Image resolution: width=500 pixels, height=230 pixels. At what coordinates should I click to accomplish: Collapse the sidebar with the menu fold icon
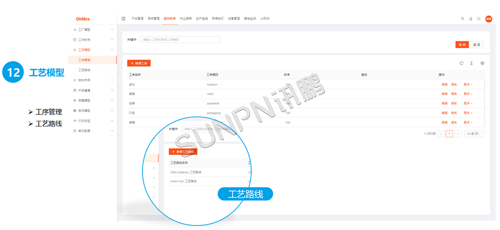click(x=123, y=19)
